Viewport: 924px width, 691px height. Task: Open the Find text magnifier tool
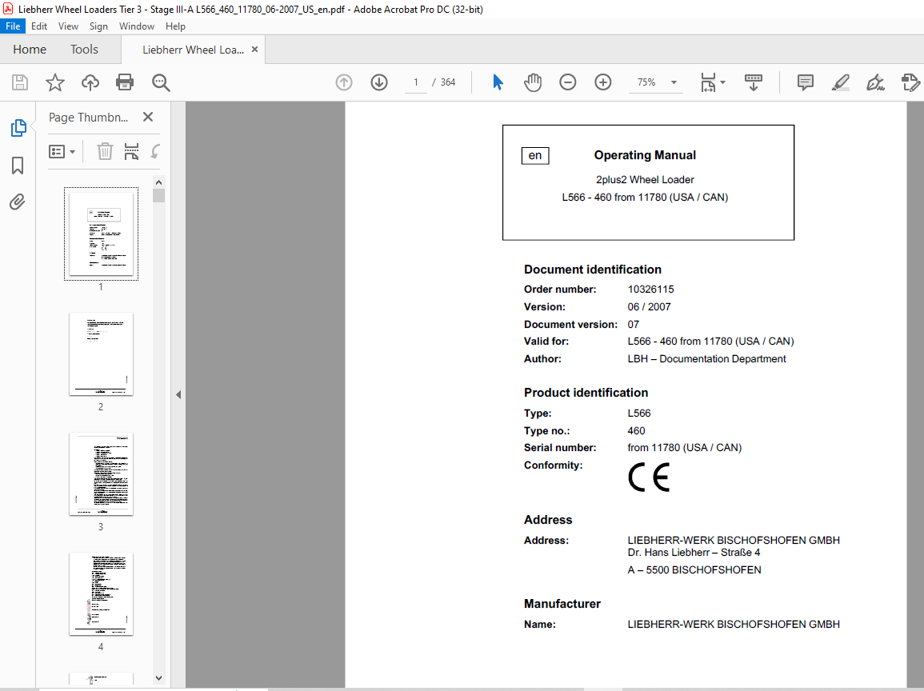coord(161,82)
